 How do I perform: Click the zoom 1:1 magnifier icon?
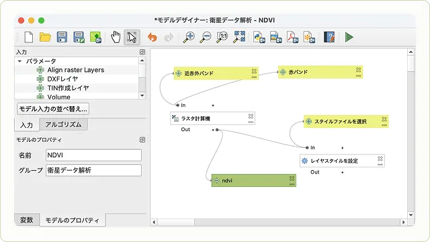coord(222,37)
